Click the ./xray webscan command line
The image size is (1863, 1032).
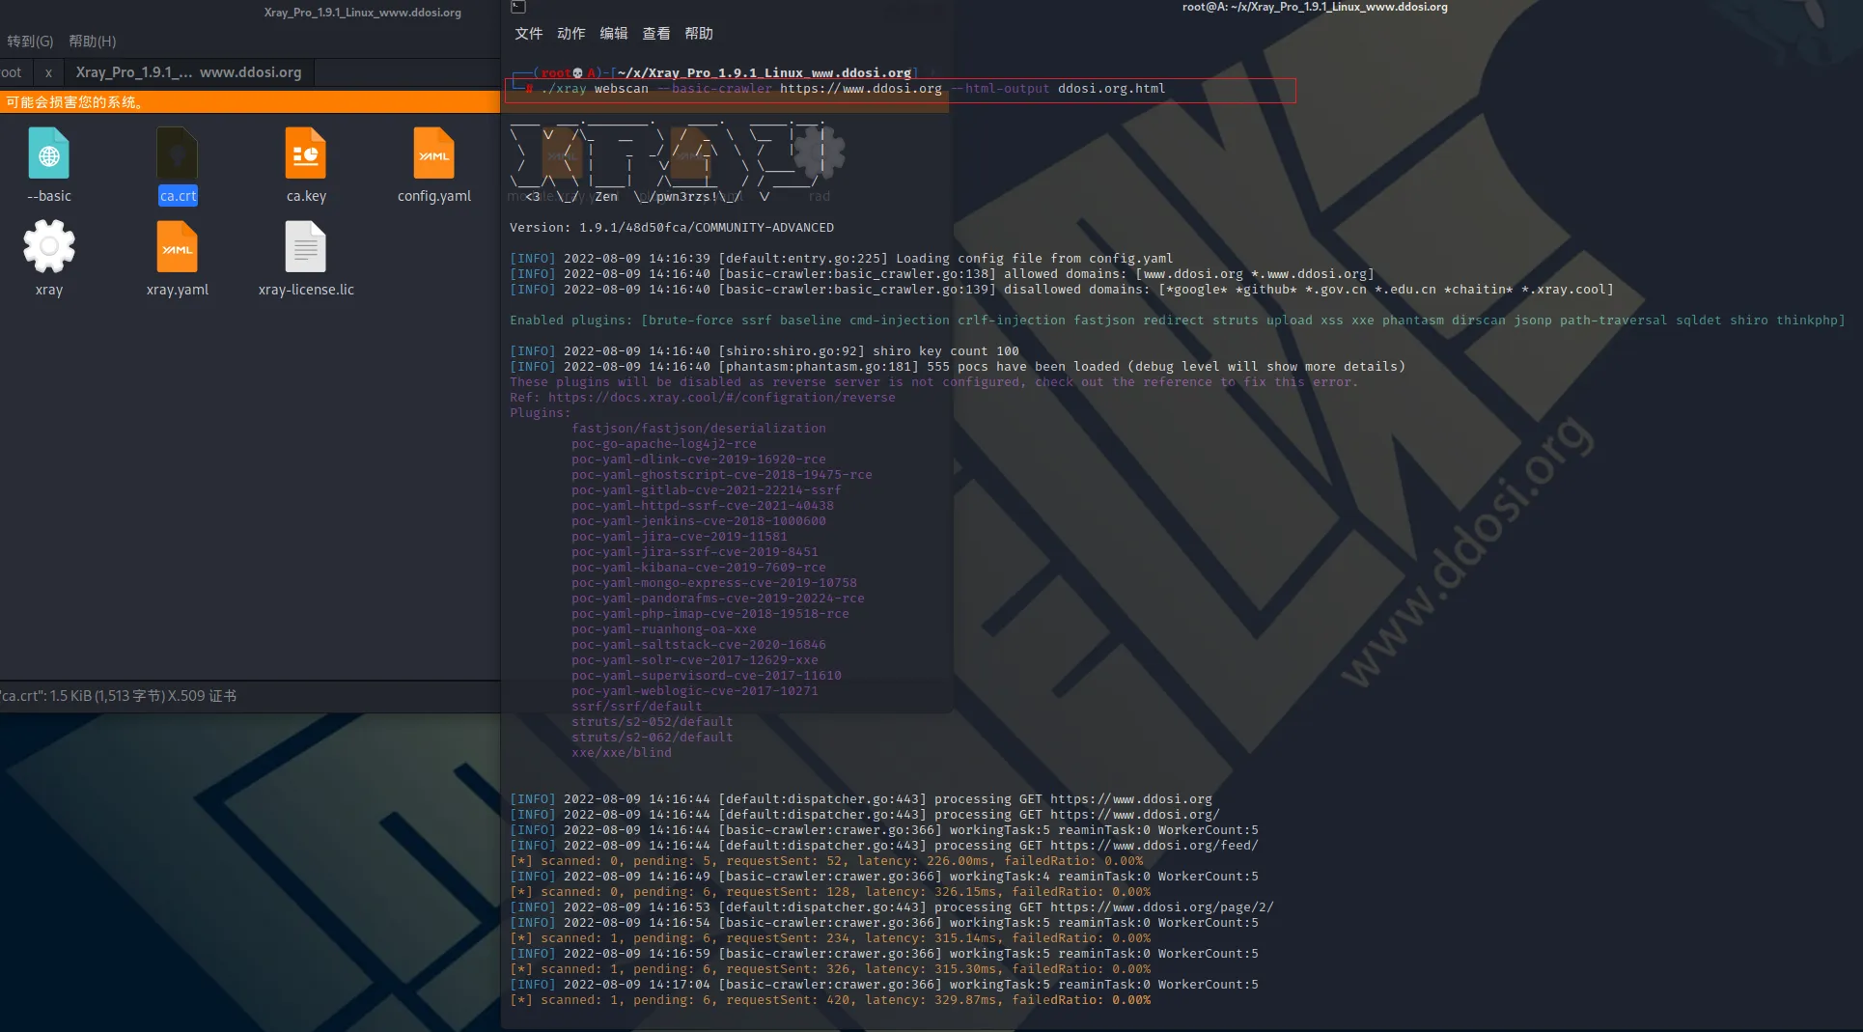pos(854,89)
